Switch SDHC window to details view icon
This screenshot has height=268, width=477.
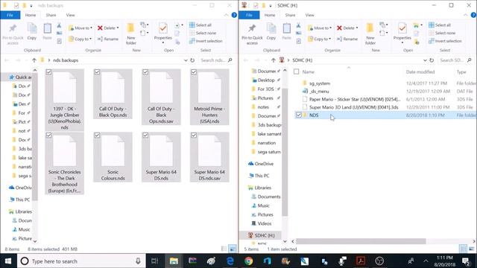click(x=463, y=249)
